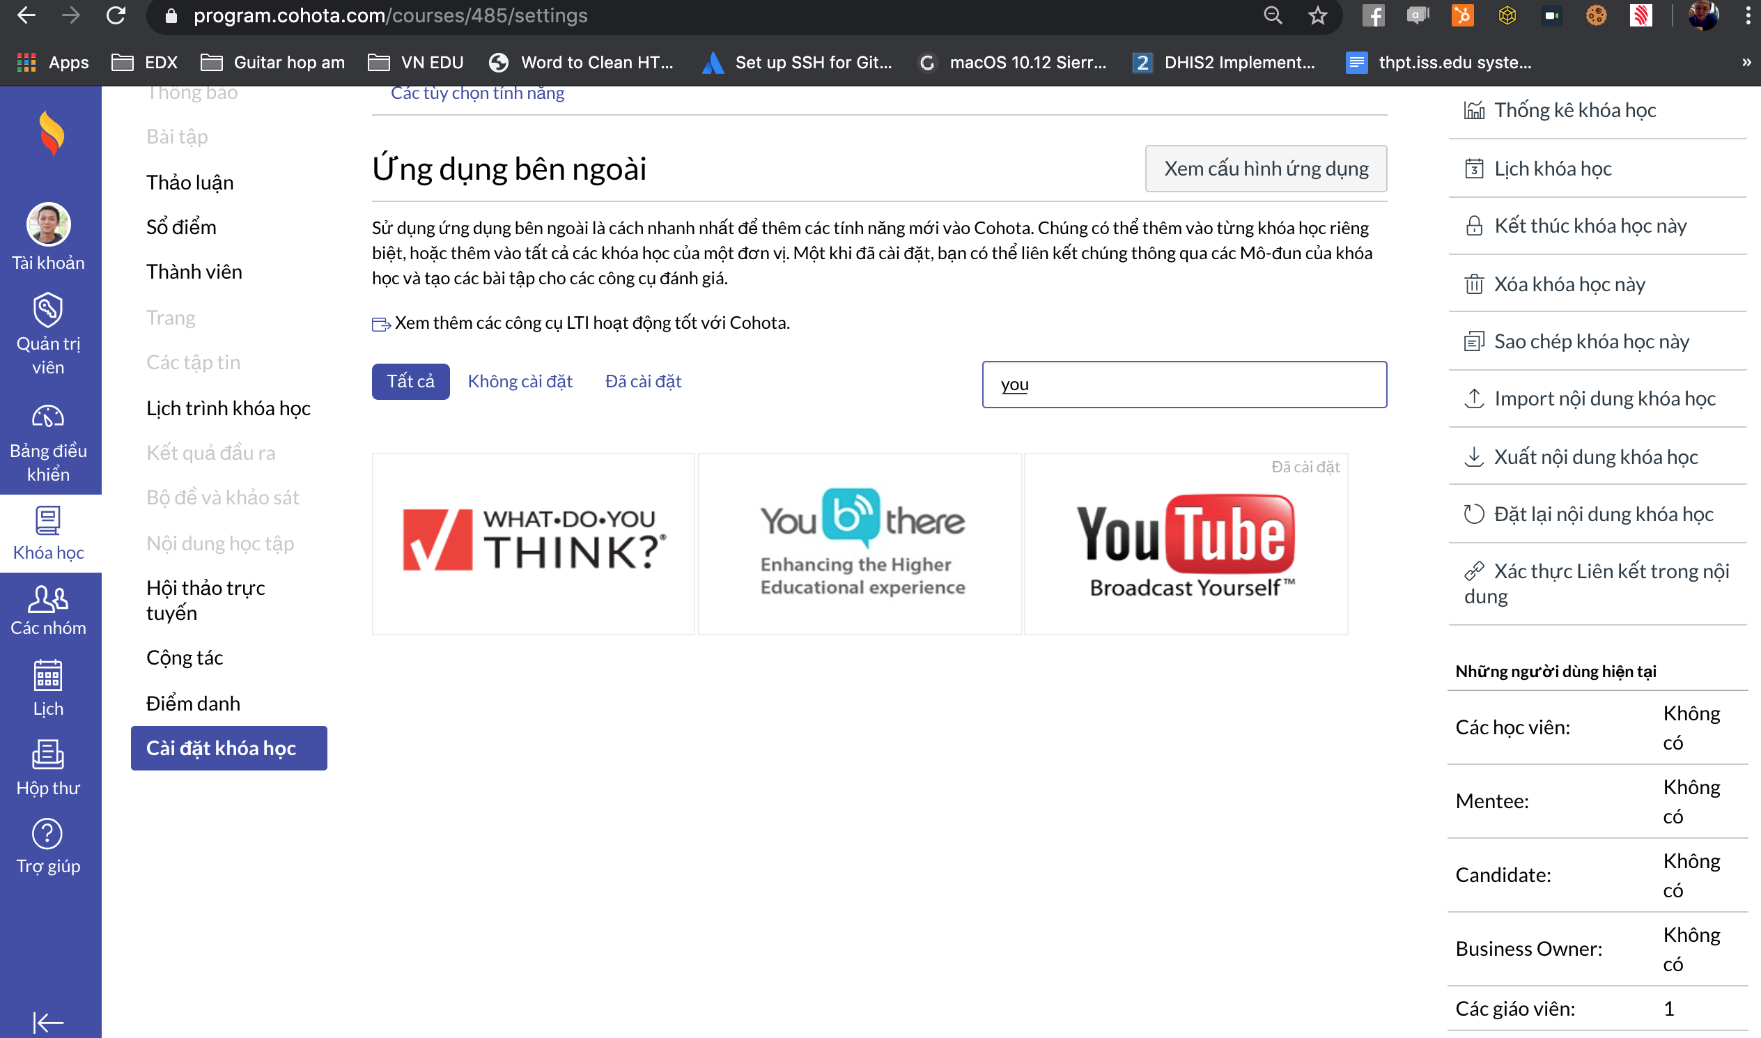Show more bookmarks with the chevron
Screen dimensions: 1761x1038
[1746, 62]
